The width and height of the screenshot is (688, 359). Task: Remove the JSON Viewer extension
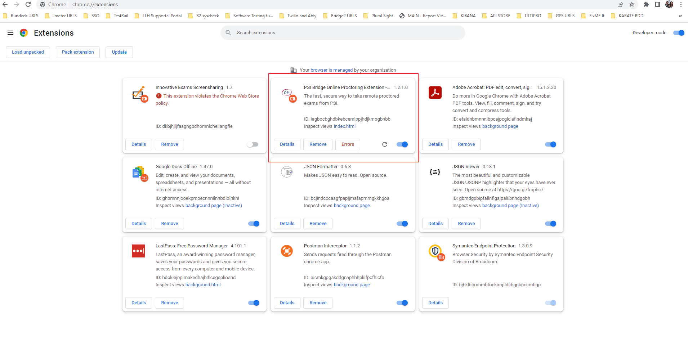(x=466, y=224)
